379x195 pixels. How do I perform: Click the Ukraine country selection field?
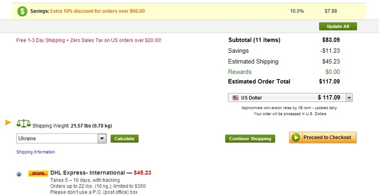pos(61,139)
